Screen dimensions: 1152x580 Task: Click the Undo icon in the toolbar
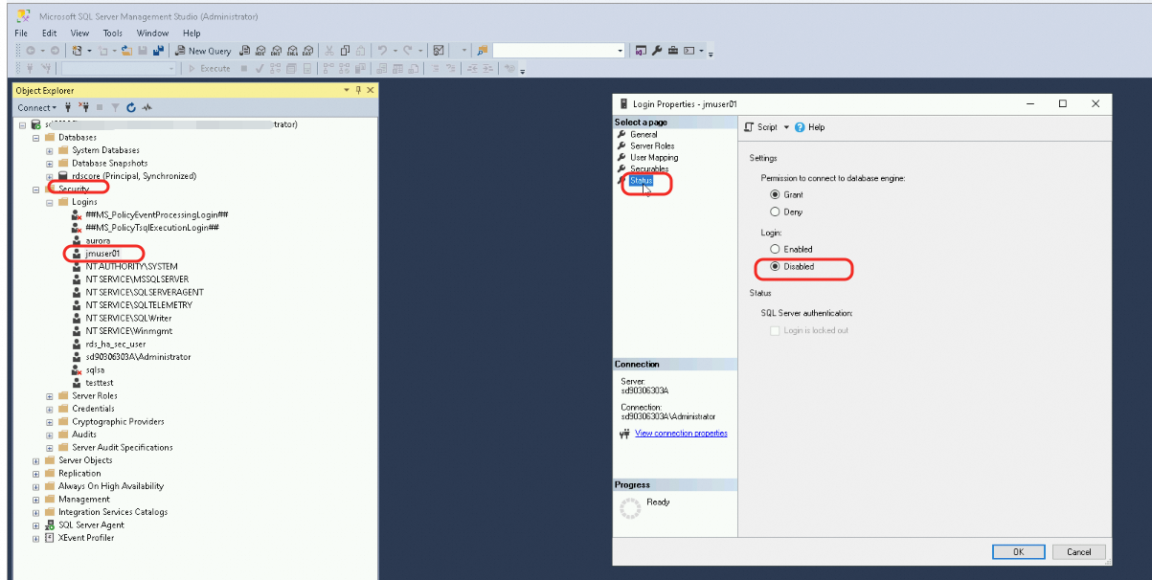382,51
